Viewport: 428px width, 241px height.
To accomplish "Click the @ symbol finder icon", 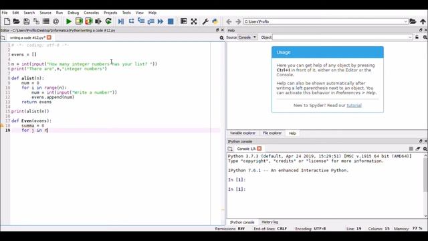I will pyautogui.click(x=56, y=21).
